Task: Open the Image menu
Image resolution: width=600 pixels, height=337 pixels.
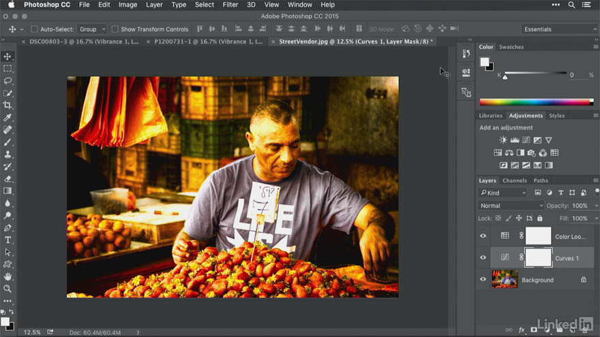Action: [127, 5]
